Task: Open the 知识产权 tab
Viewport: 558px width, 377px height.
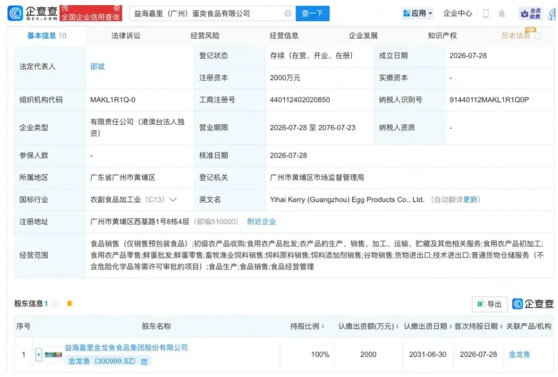Action: click(x=442, y=36)
